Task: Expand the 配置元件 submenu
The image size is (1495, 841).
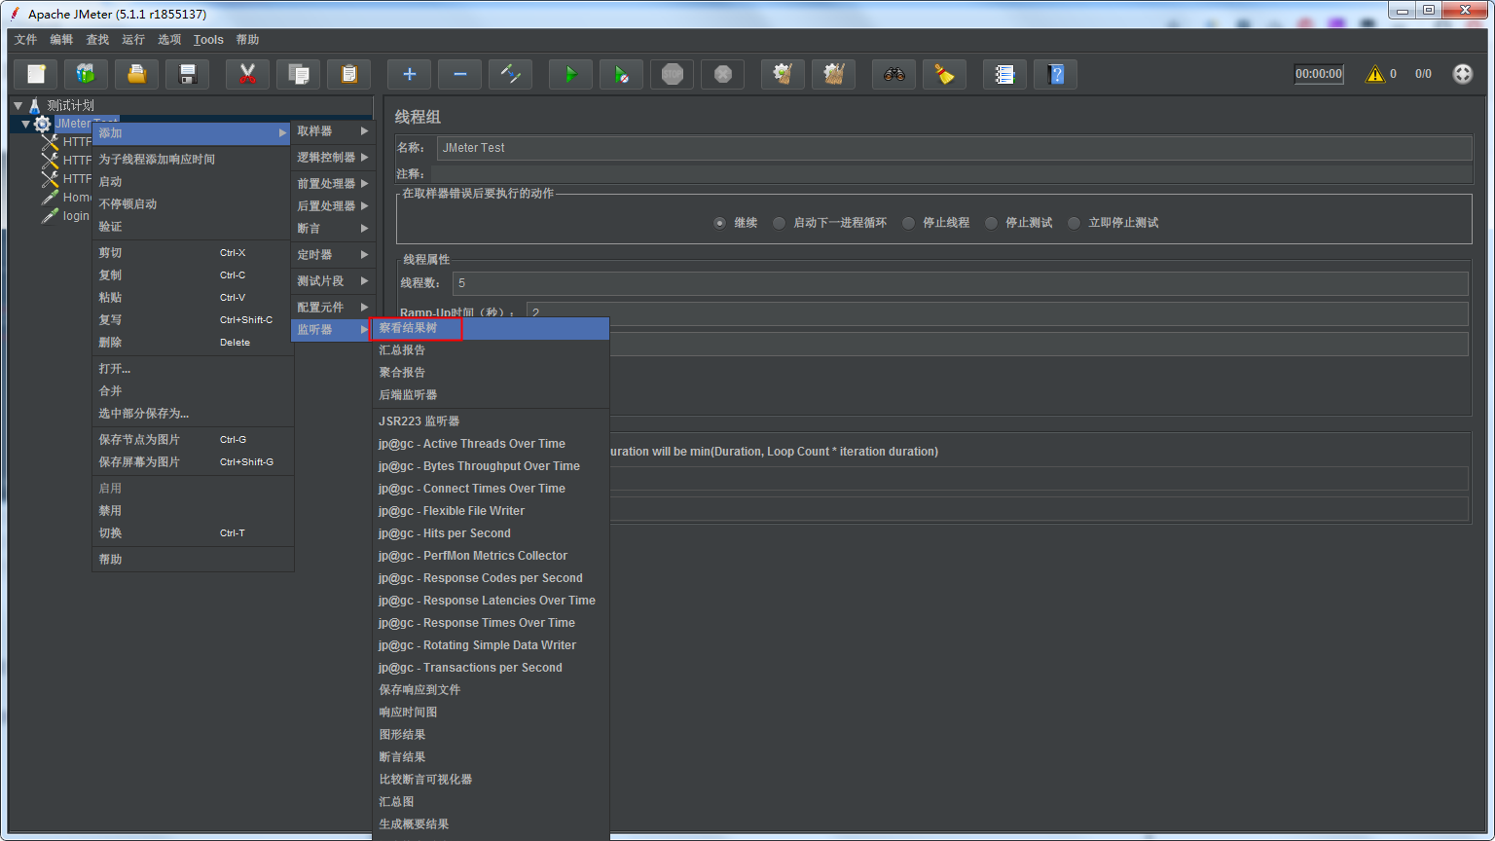Action: click(x=332, y=308)
